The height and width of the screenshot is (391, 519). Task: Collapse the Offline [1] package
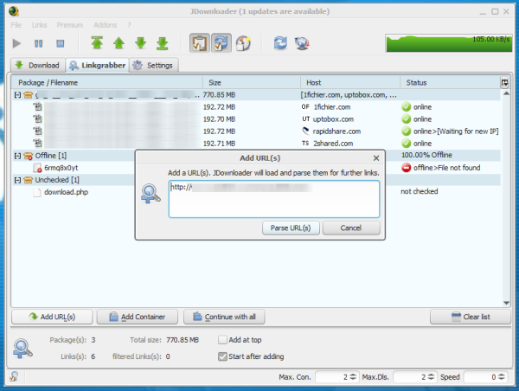click(16, 155)
